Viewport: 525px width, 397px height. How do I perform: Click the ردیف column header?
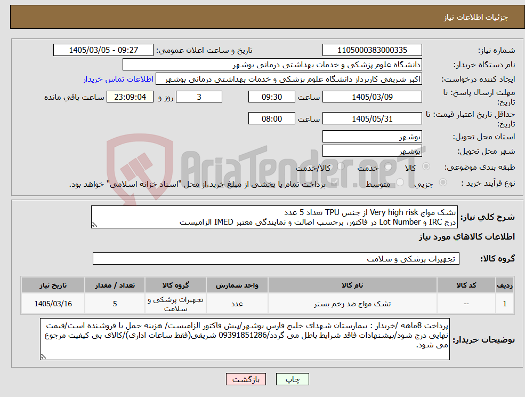pyautogui.click(x=505, y=285)
